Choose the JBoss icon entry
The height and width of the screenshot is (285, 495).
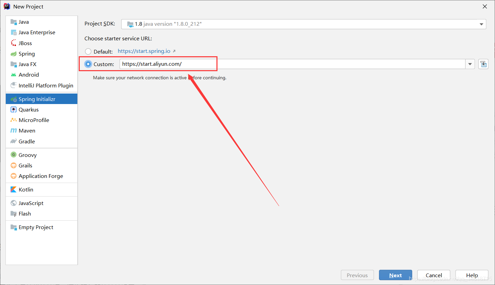[x=14, y=43]
